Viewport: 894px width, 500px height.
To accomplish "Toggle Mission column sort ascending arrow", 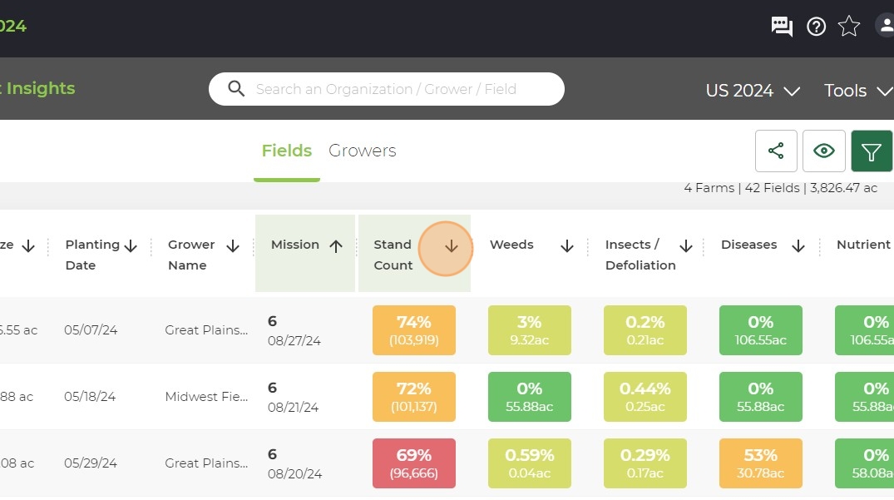I will click(336, 245).
